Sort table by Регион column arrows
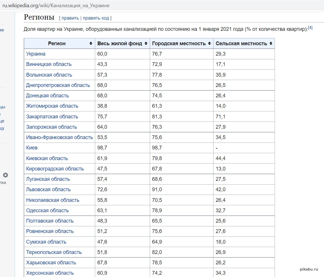Viewport: 324px width, 277px height. (x=91, y=43)
